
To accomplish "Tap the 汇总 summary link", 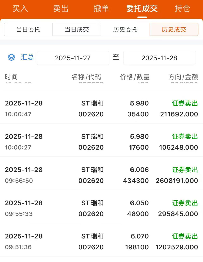I will (27, 57).
